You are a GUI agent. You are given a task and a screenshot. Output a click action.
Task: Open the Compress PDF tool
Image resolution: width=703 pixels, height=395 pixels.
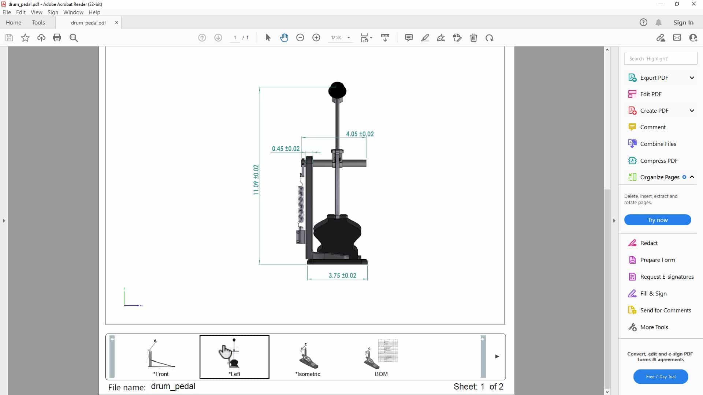click(x=658, y=161)
